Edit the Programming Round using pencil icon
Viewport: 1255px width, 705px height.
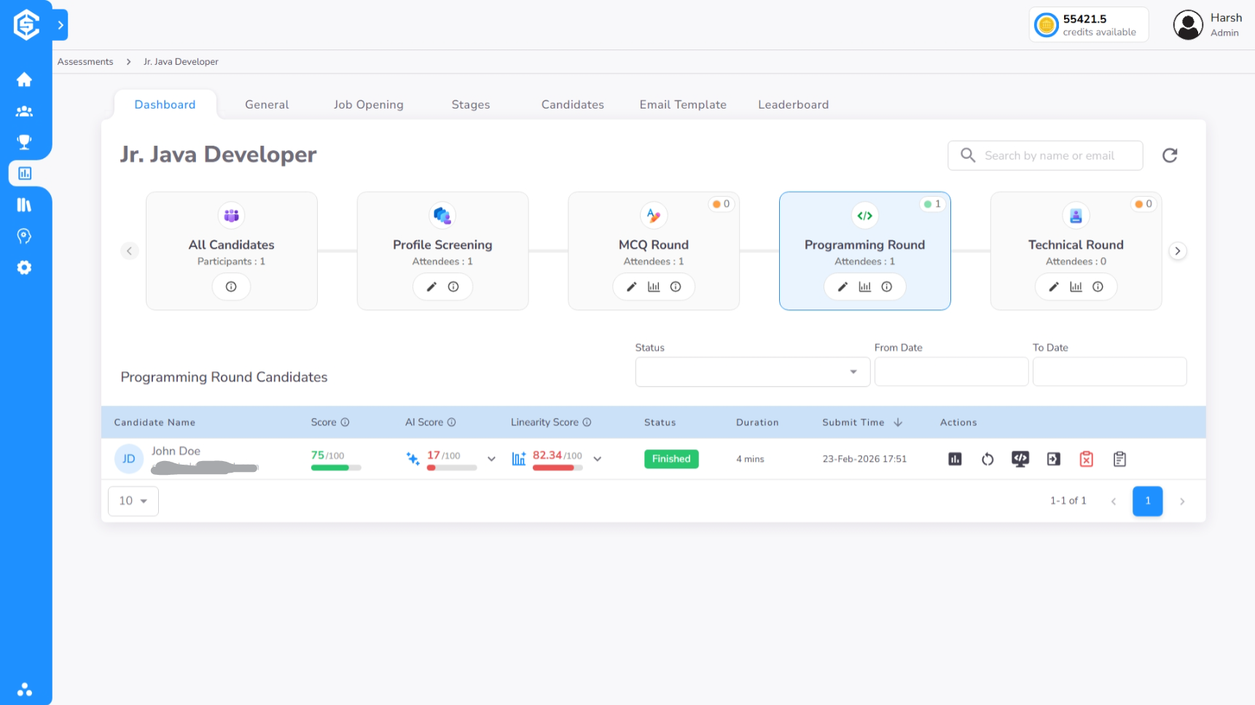(x=842, y=286)
